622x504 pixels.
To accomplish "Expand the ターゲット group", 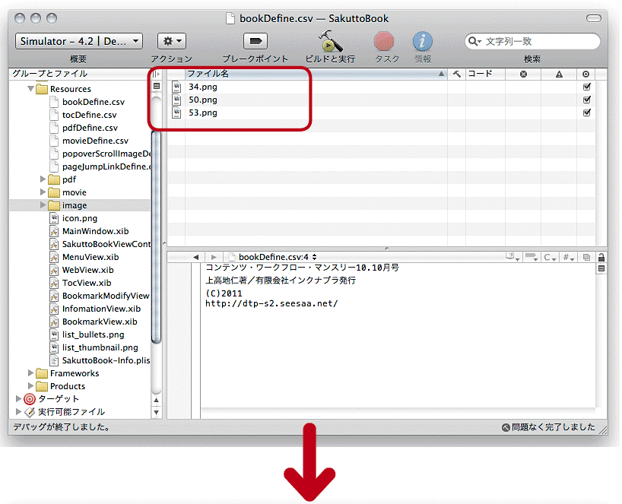I will [18, 398].
